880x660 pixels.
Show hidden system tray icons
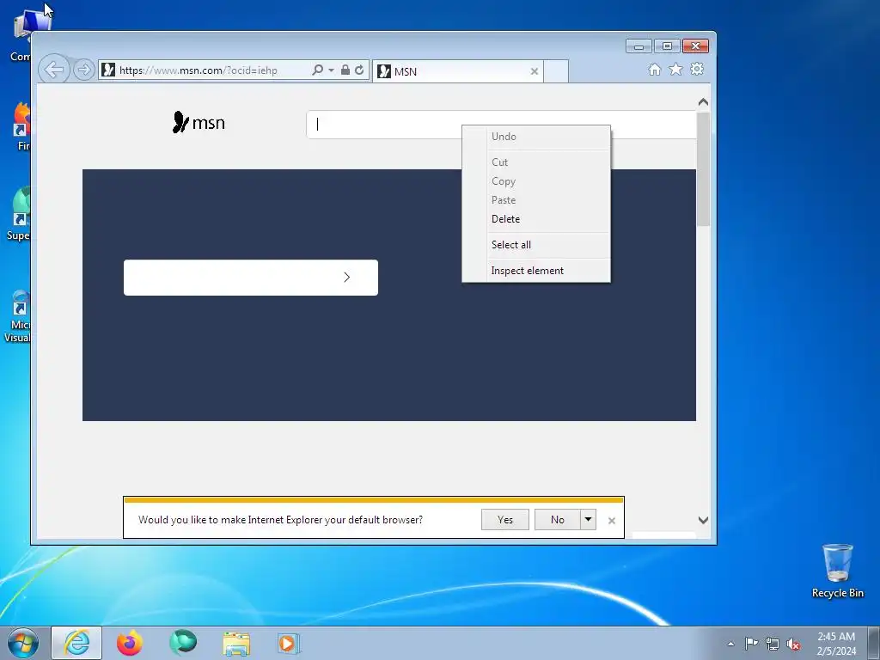(x=730, y=644)
